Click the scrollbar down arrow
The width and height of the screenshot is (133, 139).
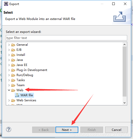tap(124, 103)
